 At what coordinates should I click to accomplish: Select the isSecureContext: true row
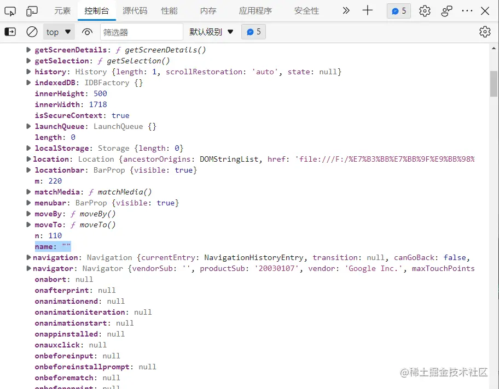[82, 115]
